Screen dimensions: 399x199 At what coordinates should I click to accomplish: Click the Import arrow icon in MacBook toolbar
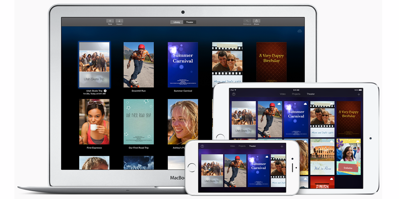[119, 21]
